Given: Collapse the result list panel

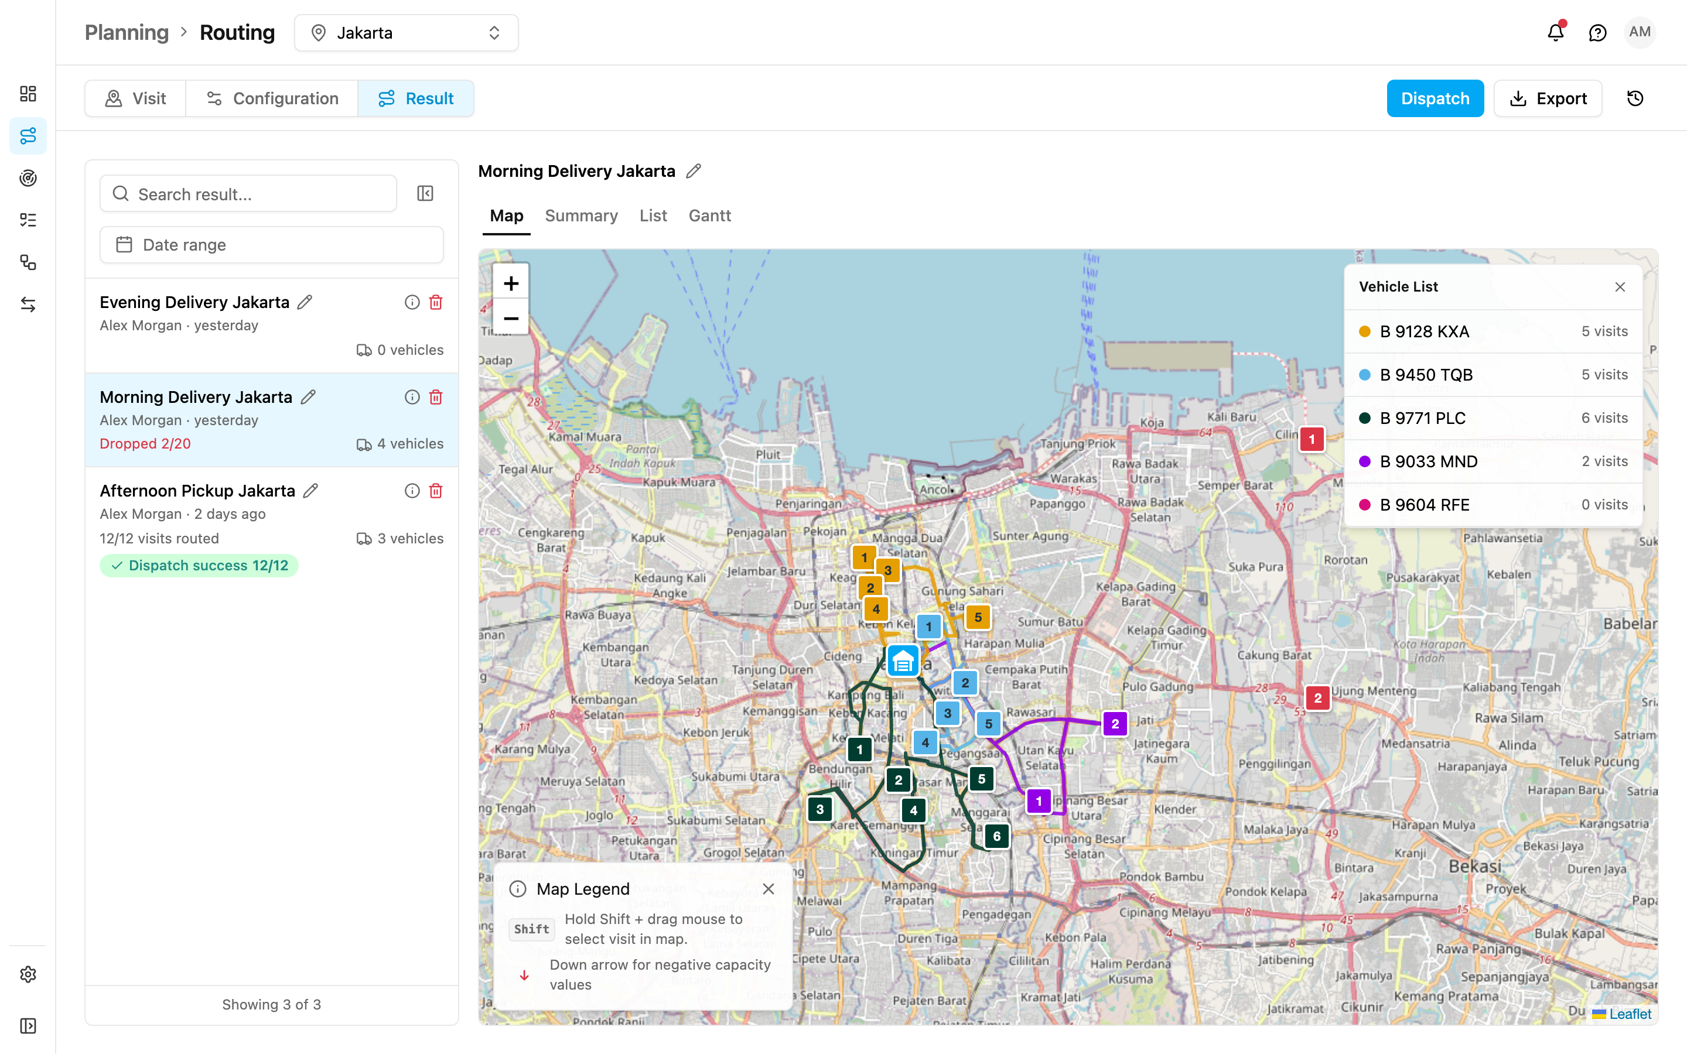Looking at the screenshot, I should click(x=425, y=194).
